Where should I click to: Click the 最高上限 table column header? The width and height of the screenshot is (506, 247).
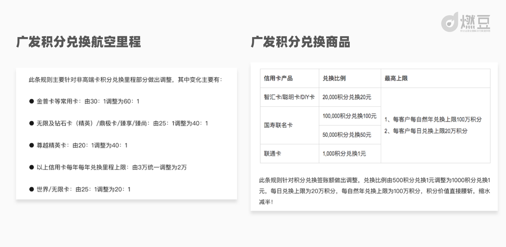point(396,78)
